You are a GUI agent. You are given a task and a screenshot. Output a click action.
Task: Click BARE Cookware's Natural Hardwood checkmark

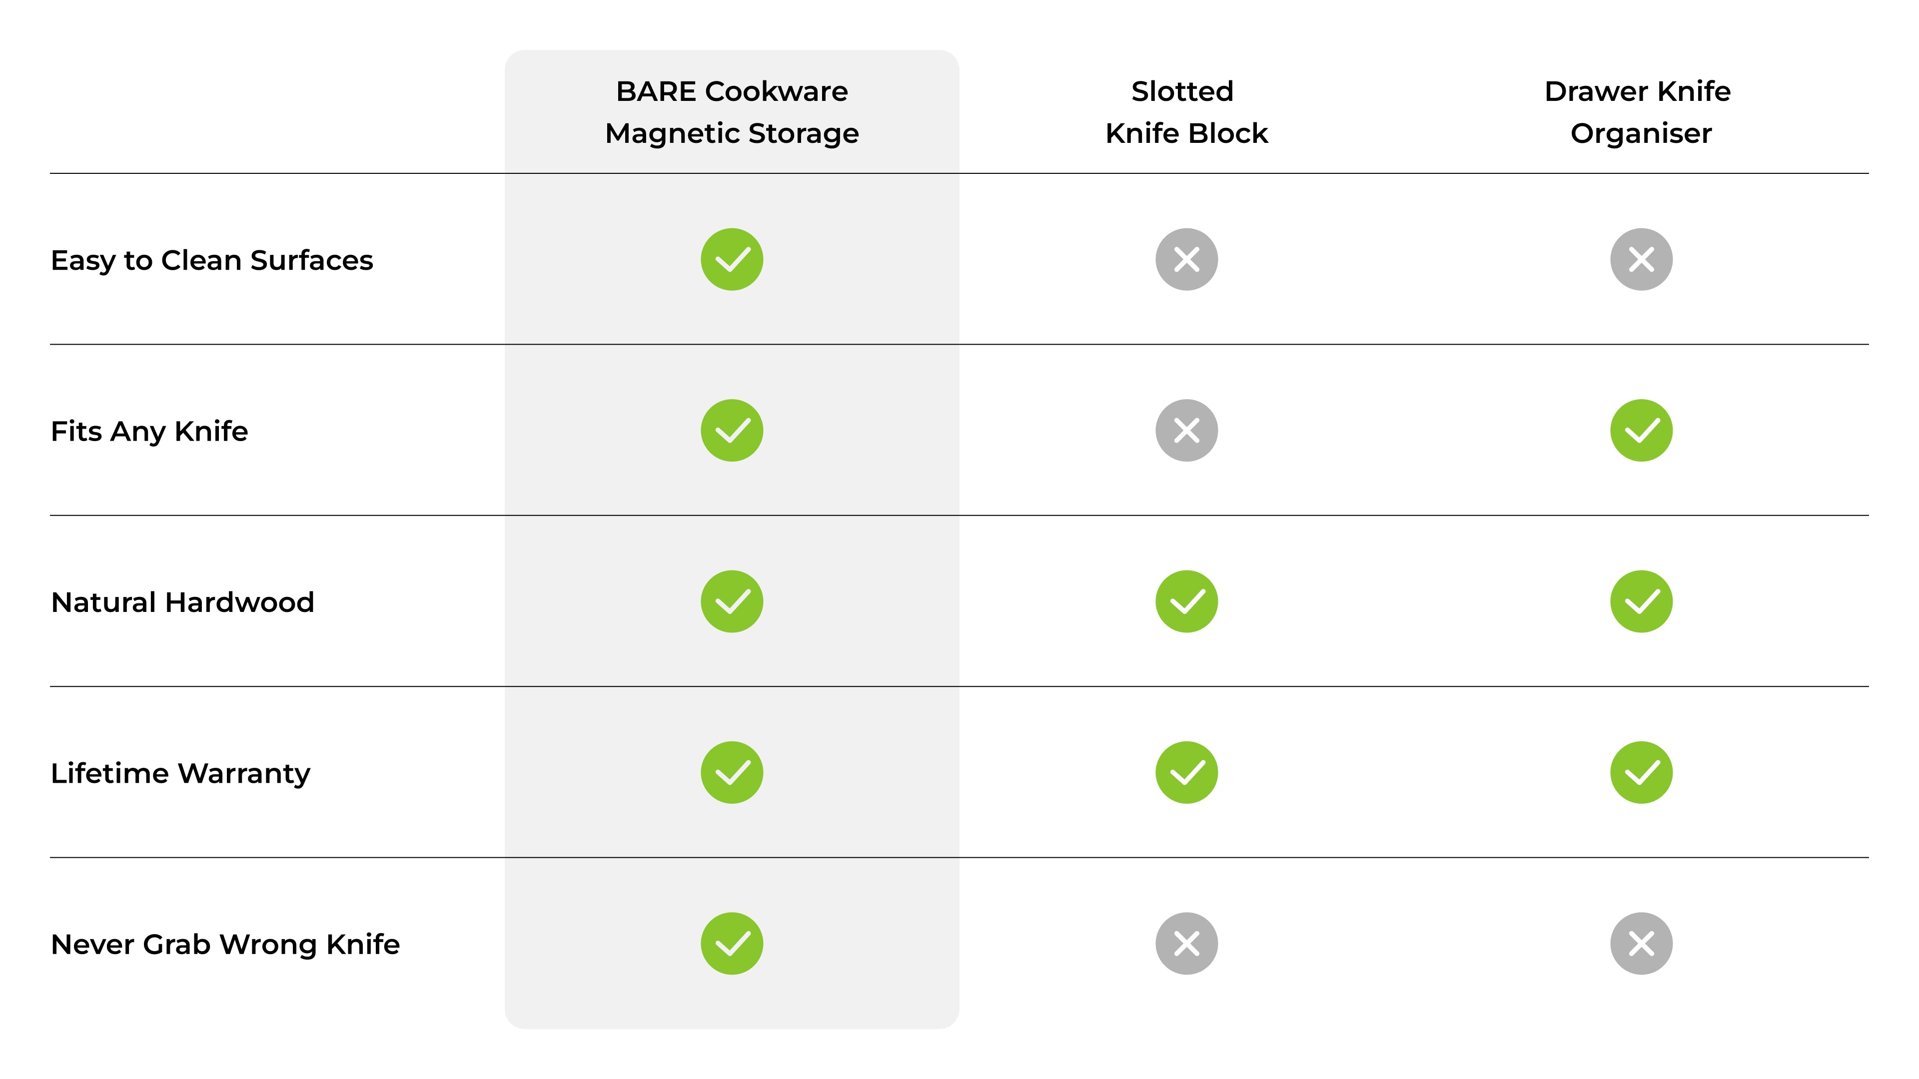tap(732, 601)
